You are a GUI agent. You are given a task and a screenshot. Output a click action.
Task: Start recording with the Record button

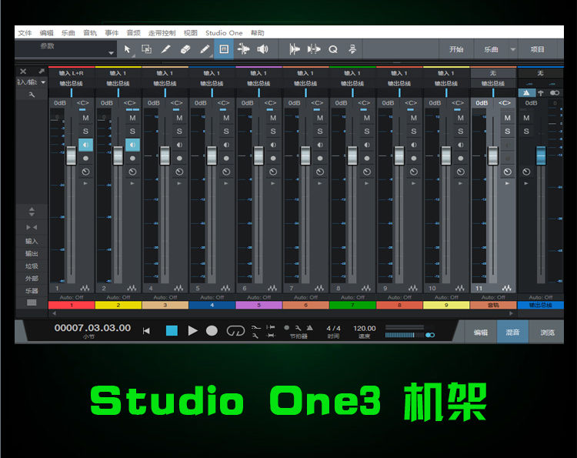[212, 331]
